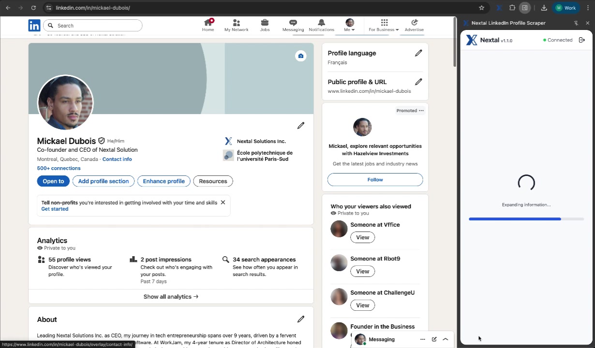
Task: Click the LinkedIn search field
Action: pos(92,25)
